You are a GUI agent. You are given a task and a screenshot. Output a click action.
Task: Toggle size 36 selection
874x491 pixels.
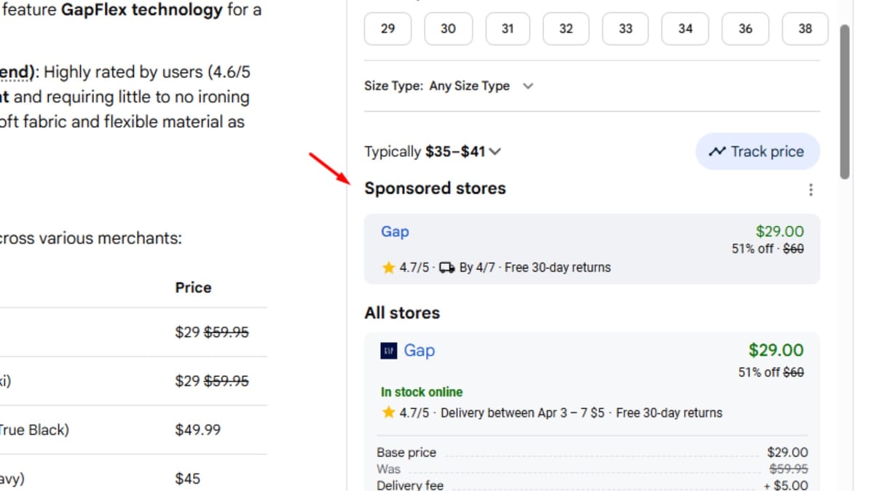pyautogui.click(x=745, y=28)
